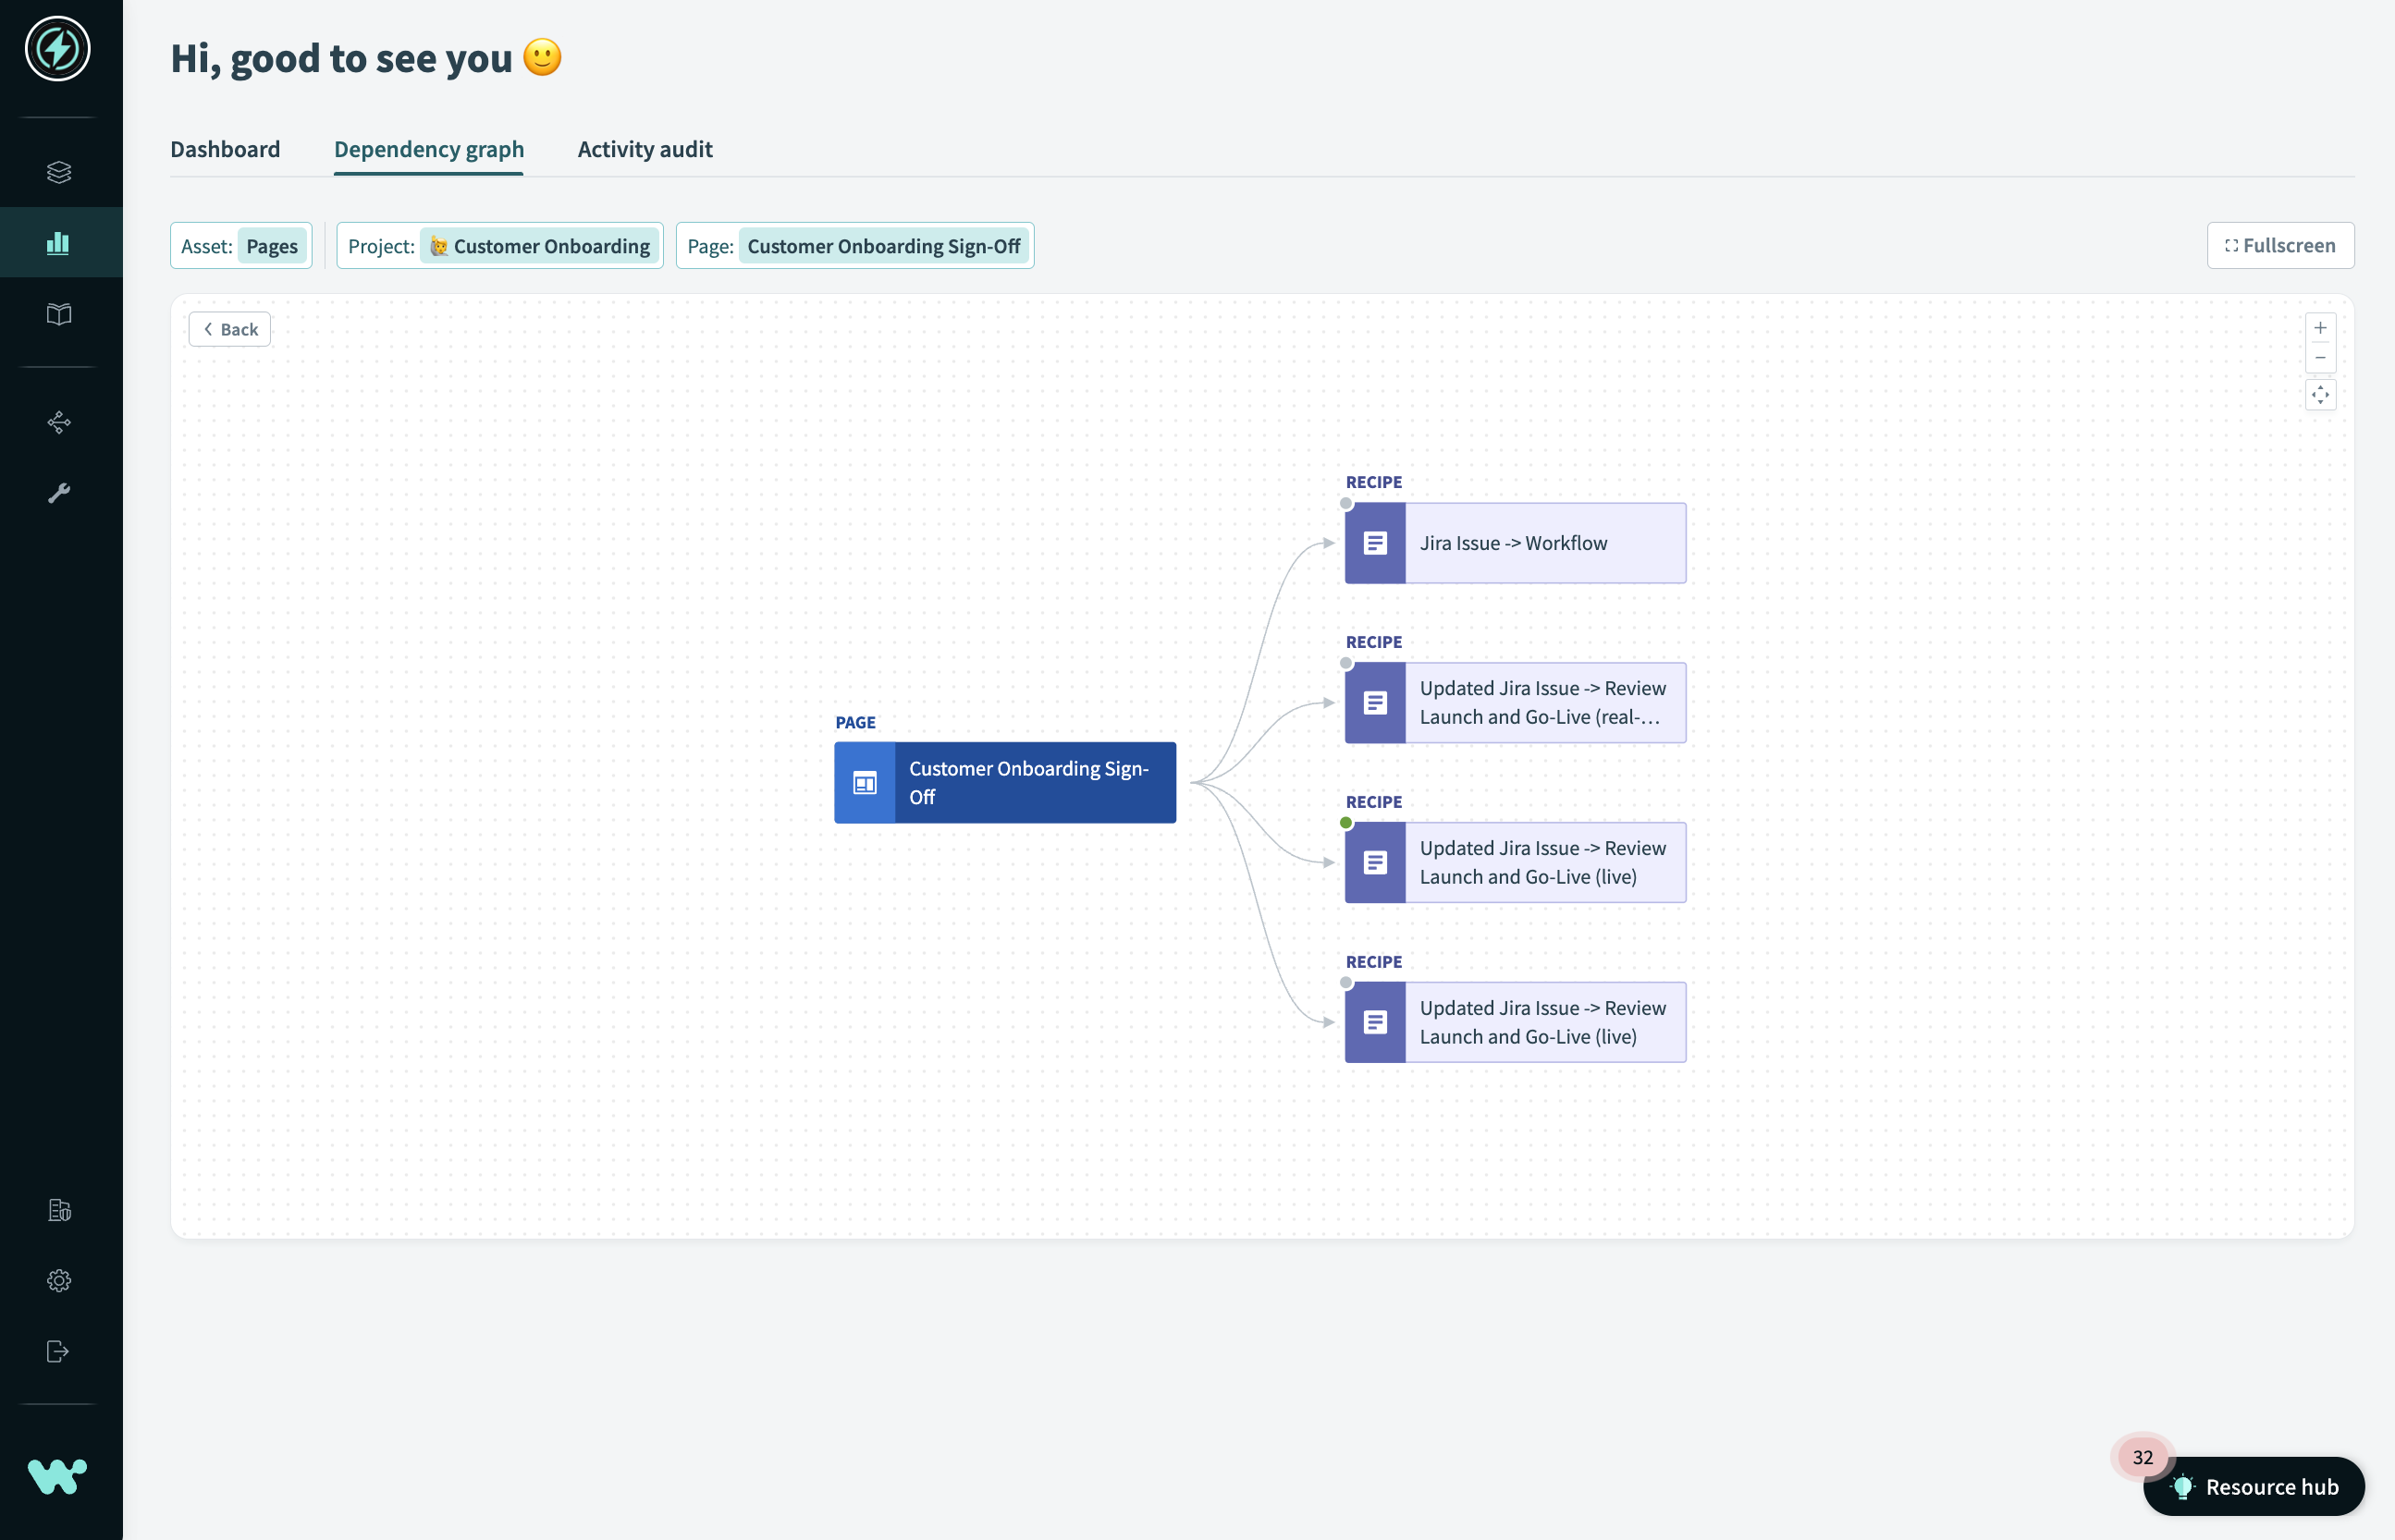Click the logout icon in sidebar
This screenshot has height=1540, width=2395.
pyautogui.click(x=59, y=1351)
